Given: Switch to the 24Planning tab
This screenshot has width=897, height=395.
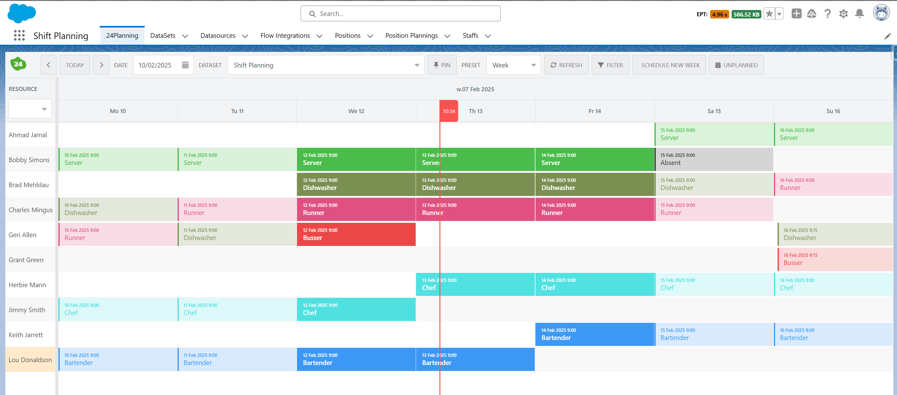Looking at the screenshot, I should pos(122,36).
